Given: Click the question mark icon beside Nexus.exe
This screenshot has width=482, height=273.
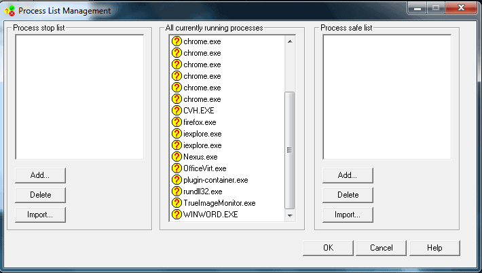Looking at the screenshot, I should [x=177, y=157].
